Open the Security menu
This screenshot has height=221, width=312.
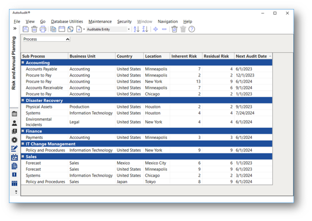click(x=124, y=22)
